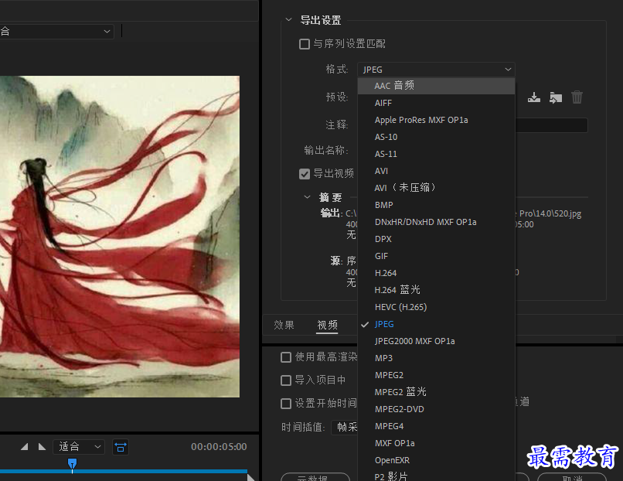Select plain MPEG2 format
Viewport: 623px width, 481px height.
tap(436, 375)
